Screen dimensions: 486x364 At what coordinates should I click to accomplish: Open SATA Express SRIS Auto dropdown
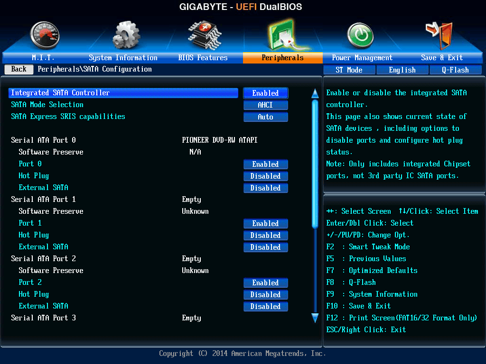(266, 117)
